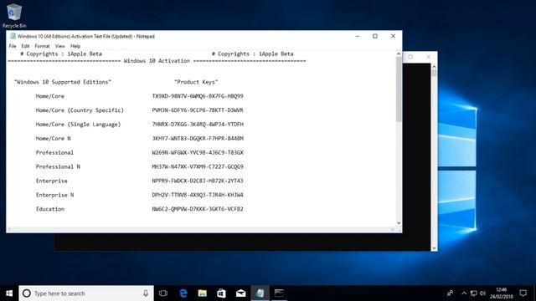Click the Enterprise product key

(x=198, y=181)
